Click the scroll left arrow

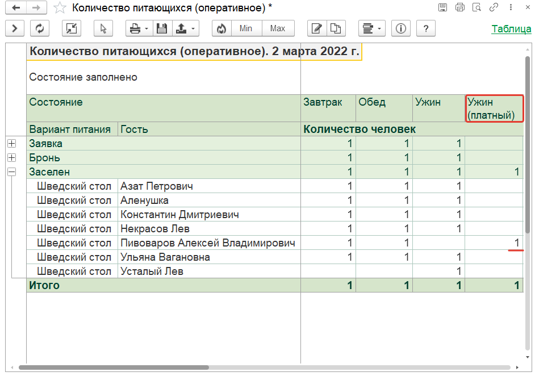12,367
